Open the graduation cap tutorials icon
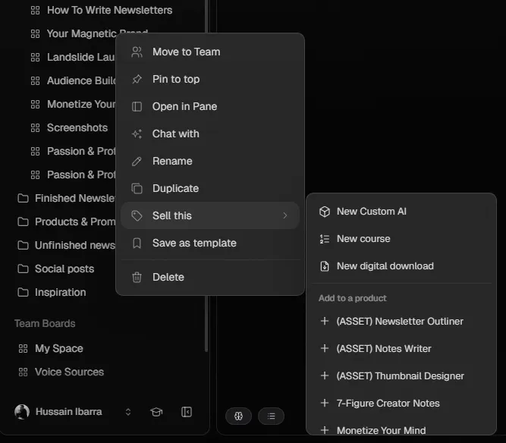This screenshot has height=443, width=506. point(156,412)
